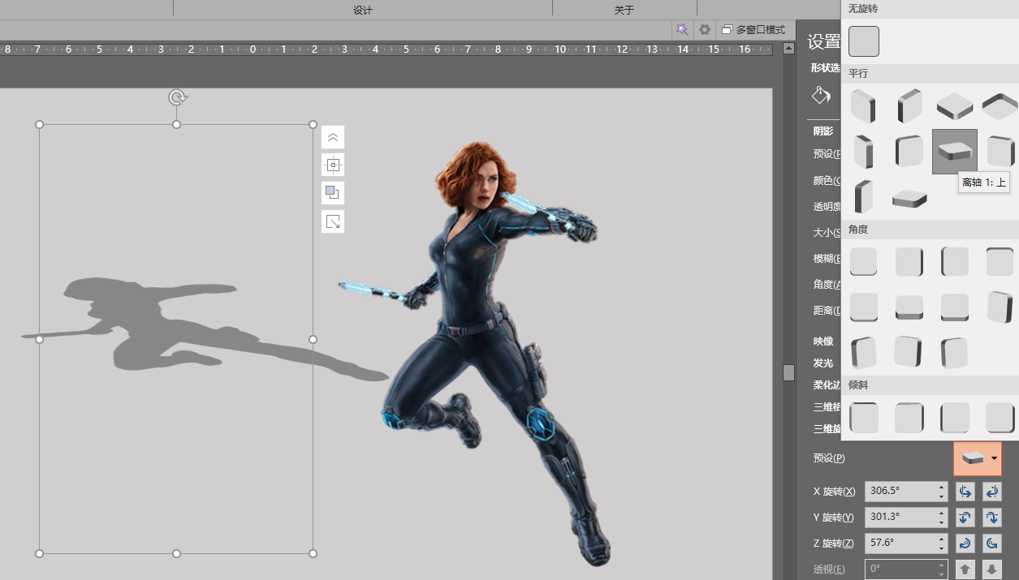
Task: Select the off-axis 1 left preset
Action: (x=863, y=151)
